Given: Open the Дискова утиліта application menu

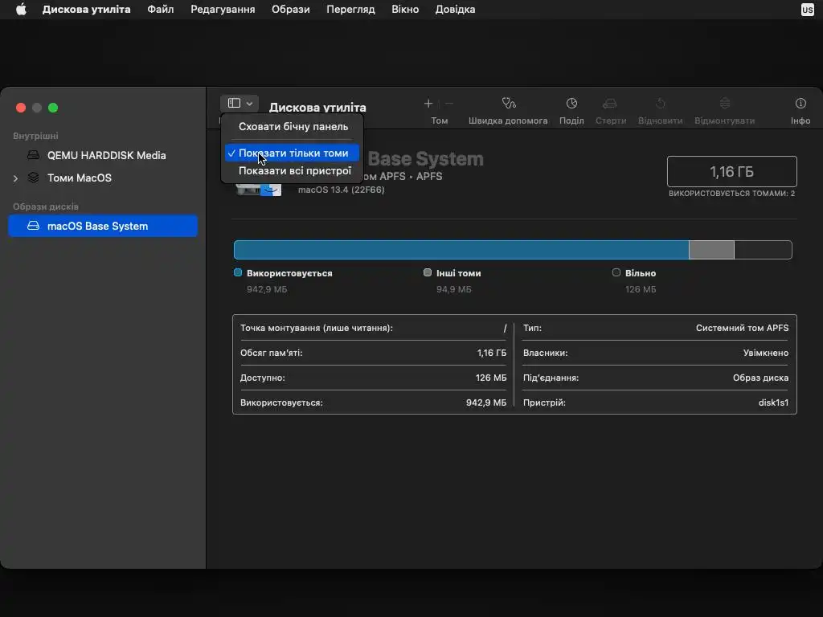Looking at the screenshot, I should 86,10.
